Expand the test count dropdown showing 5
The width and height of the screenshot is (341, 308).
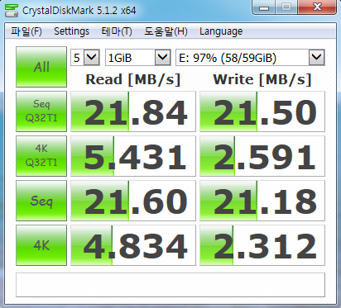91,58
